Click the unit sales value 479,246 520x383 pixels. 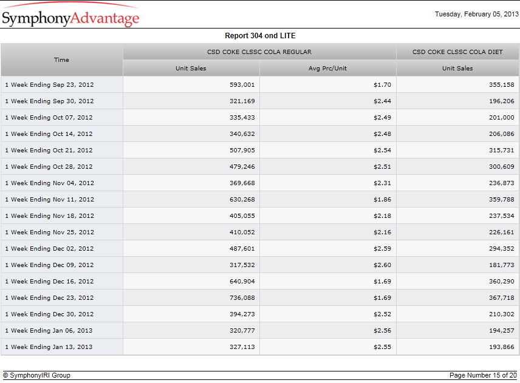pyautogui.click(x=242, y=167)
